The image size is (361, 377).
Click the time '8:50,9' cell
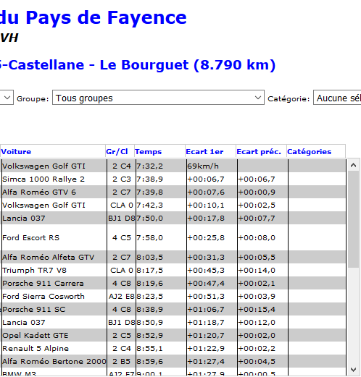161,323
